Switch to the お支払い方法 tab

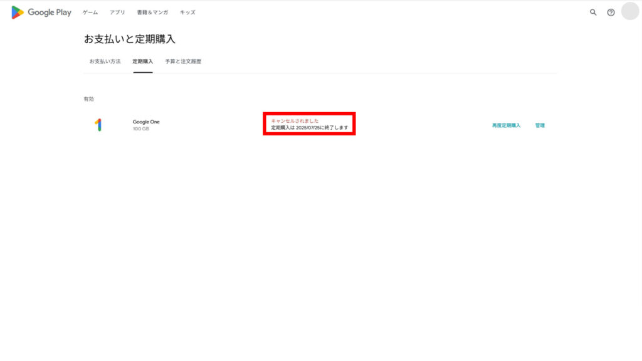105,61
